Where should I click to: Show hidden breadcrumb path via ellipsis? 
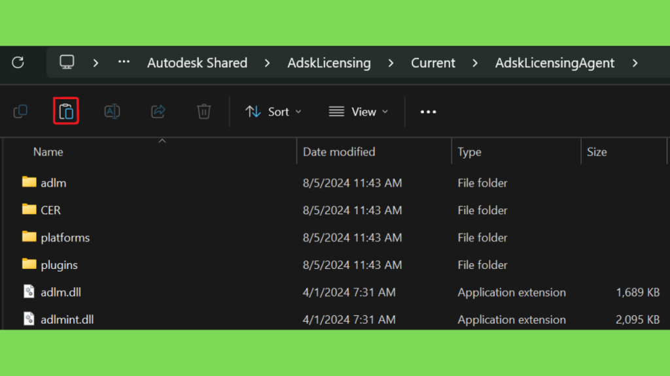[x=124, y=63]
